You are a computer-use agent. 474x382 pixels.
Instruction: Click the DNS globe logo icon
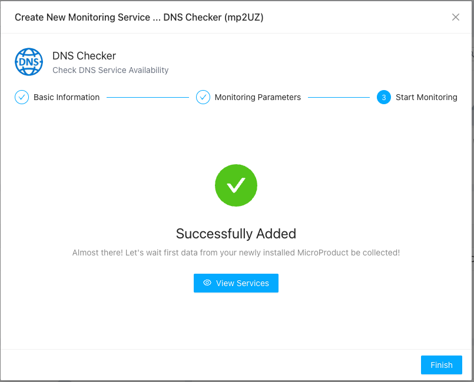click(x=29, y=62)
